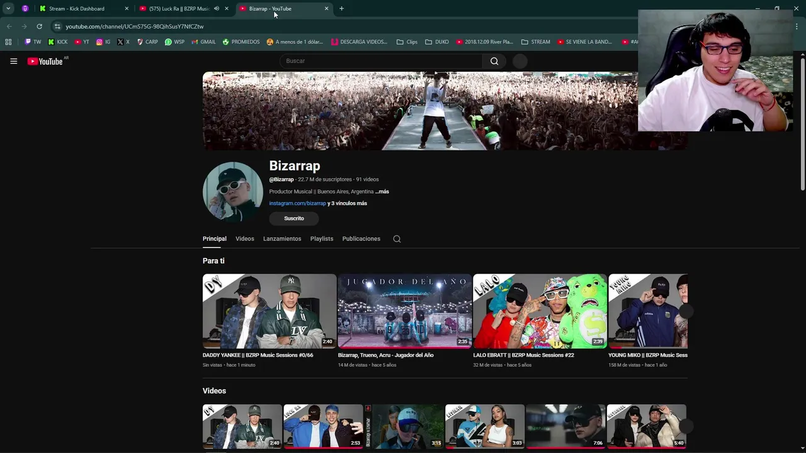This screenshot has height=453, width=806.
Task: Open a new browser tab
Action: [x=341, y=9]
